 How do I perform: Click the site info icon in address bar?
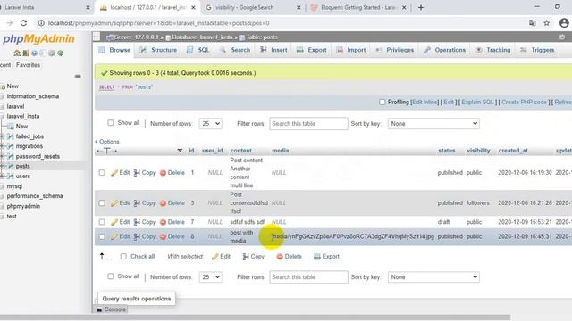[41, 23]
